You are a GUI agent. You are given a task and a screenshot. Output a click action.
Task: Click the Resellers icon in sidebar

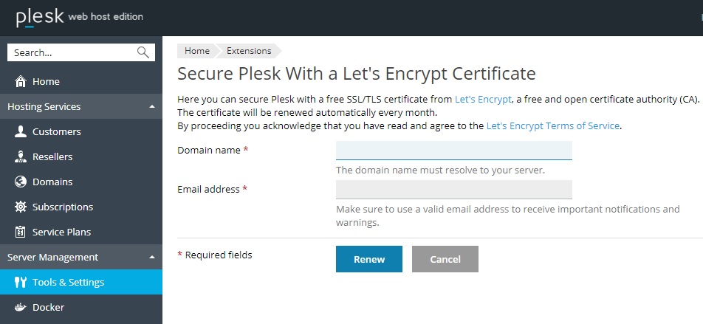point(21,156)
